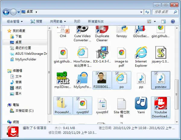This screenshot has width=181, height=140.
Task: Uncheck the checkbox on preview MP3 file
Action: pyautogui.click(x=156, y=73)
